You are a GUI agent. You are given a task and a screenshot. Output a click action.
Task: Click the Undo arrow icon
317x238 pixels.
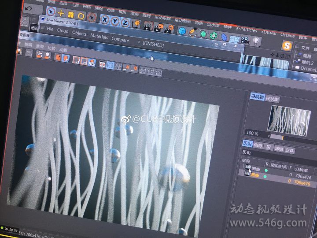click(29, 8)
